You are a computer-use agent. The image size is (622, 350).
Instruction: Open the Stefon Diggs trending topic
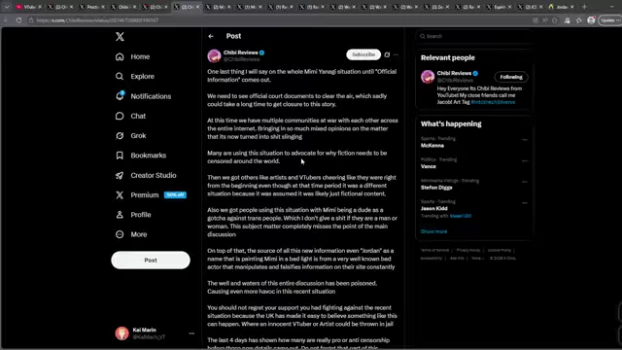point(436,188)
